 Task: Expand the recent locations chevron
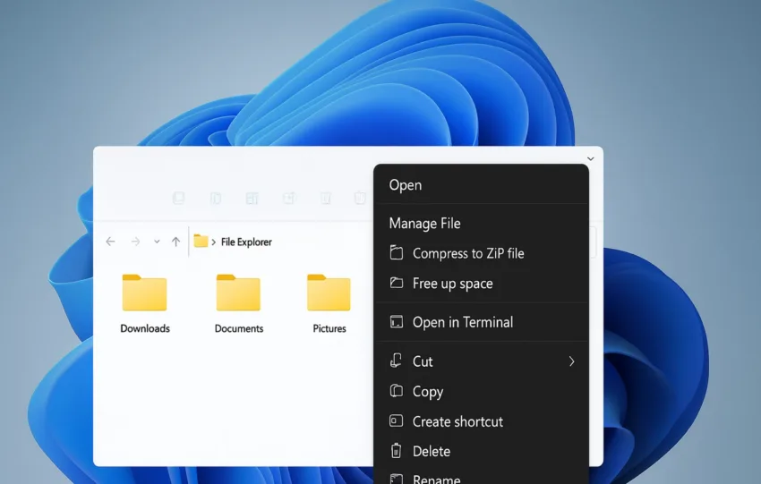point(157,242)
